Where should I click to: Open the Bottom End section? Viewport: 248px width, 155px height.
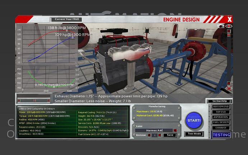coord(220,107)
